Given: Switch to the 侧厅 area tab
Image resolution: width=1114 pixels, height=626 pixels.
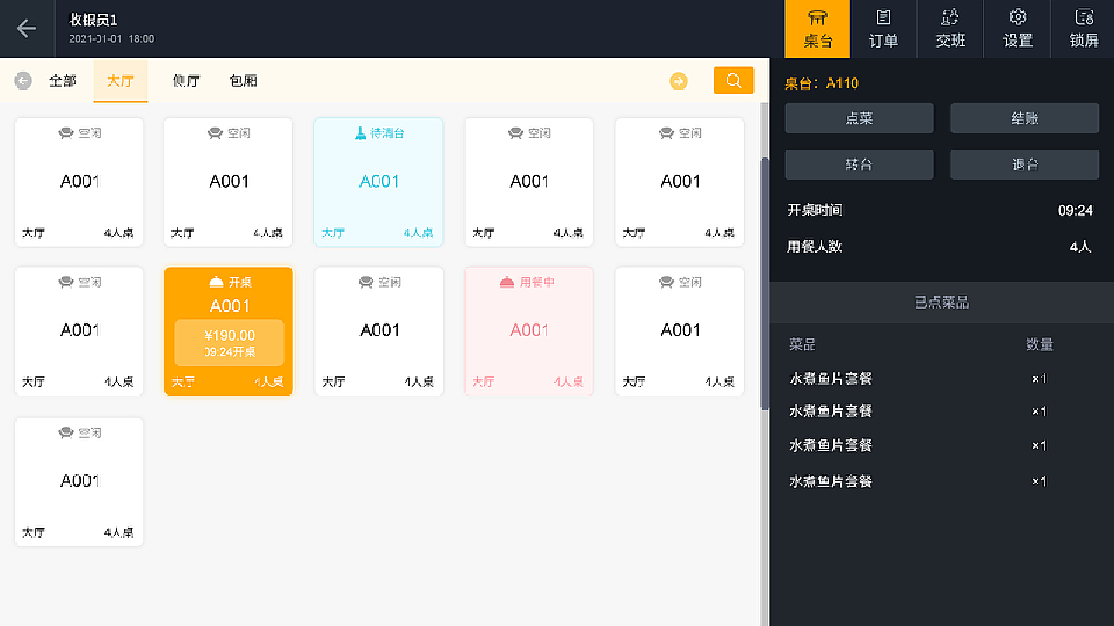Looking at the screenshot, I should point(186,81).
